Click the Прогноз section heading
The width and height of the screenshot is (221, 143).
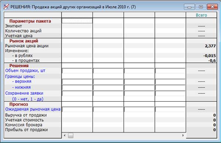[x=18, y=105]
